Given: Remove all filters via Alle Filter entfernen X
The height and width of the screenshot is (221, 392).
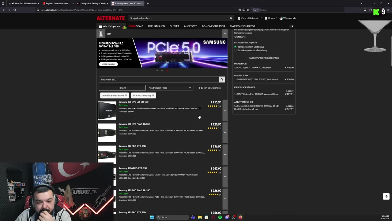Looking at the screenshot, I should tap(126, 95).
